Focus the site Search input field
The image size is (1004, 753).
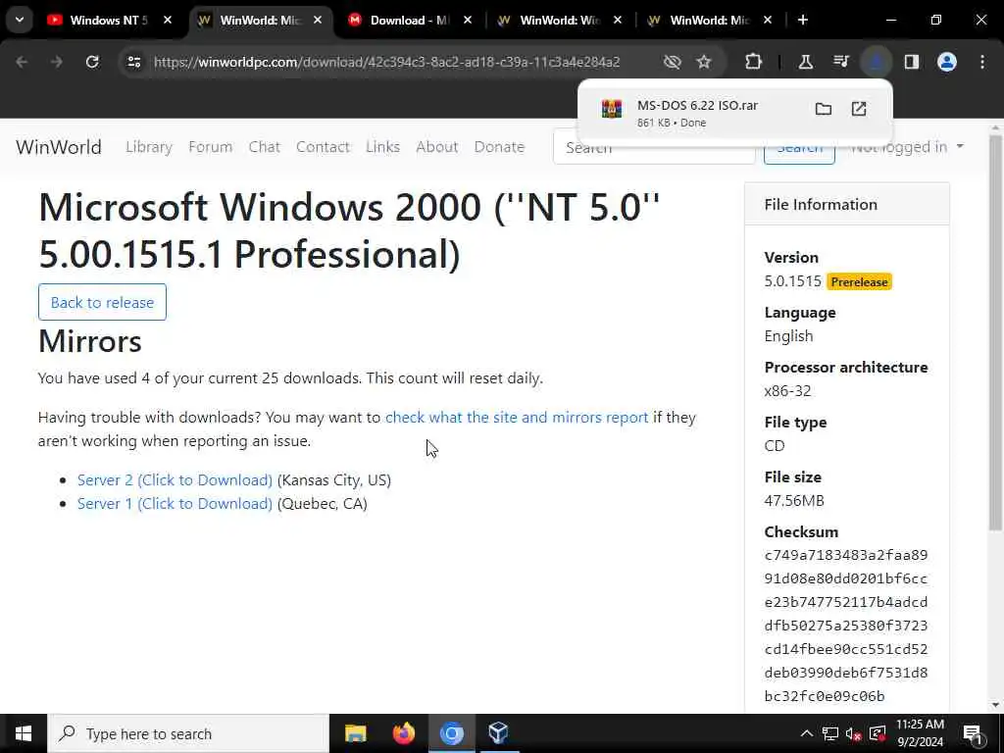point(654,147)
